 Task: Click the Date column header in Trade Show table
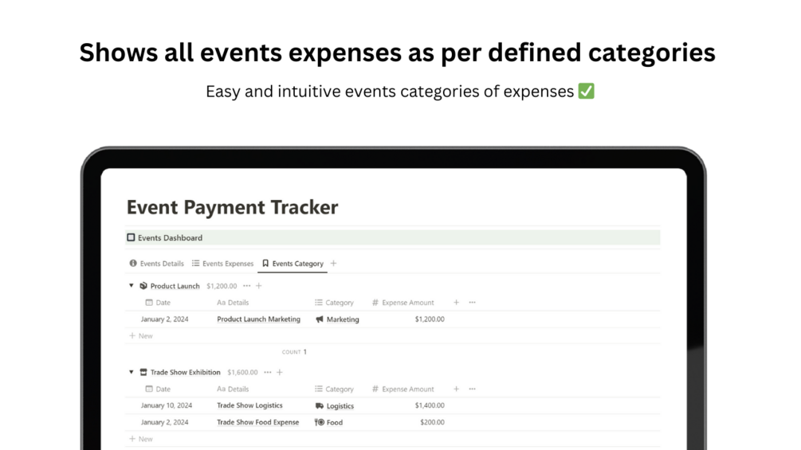tap(158, 389)
